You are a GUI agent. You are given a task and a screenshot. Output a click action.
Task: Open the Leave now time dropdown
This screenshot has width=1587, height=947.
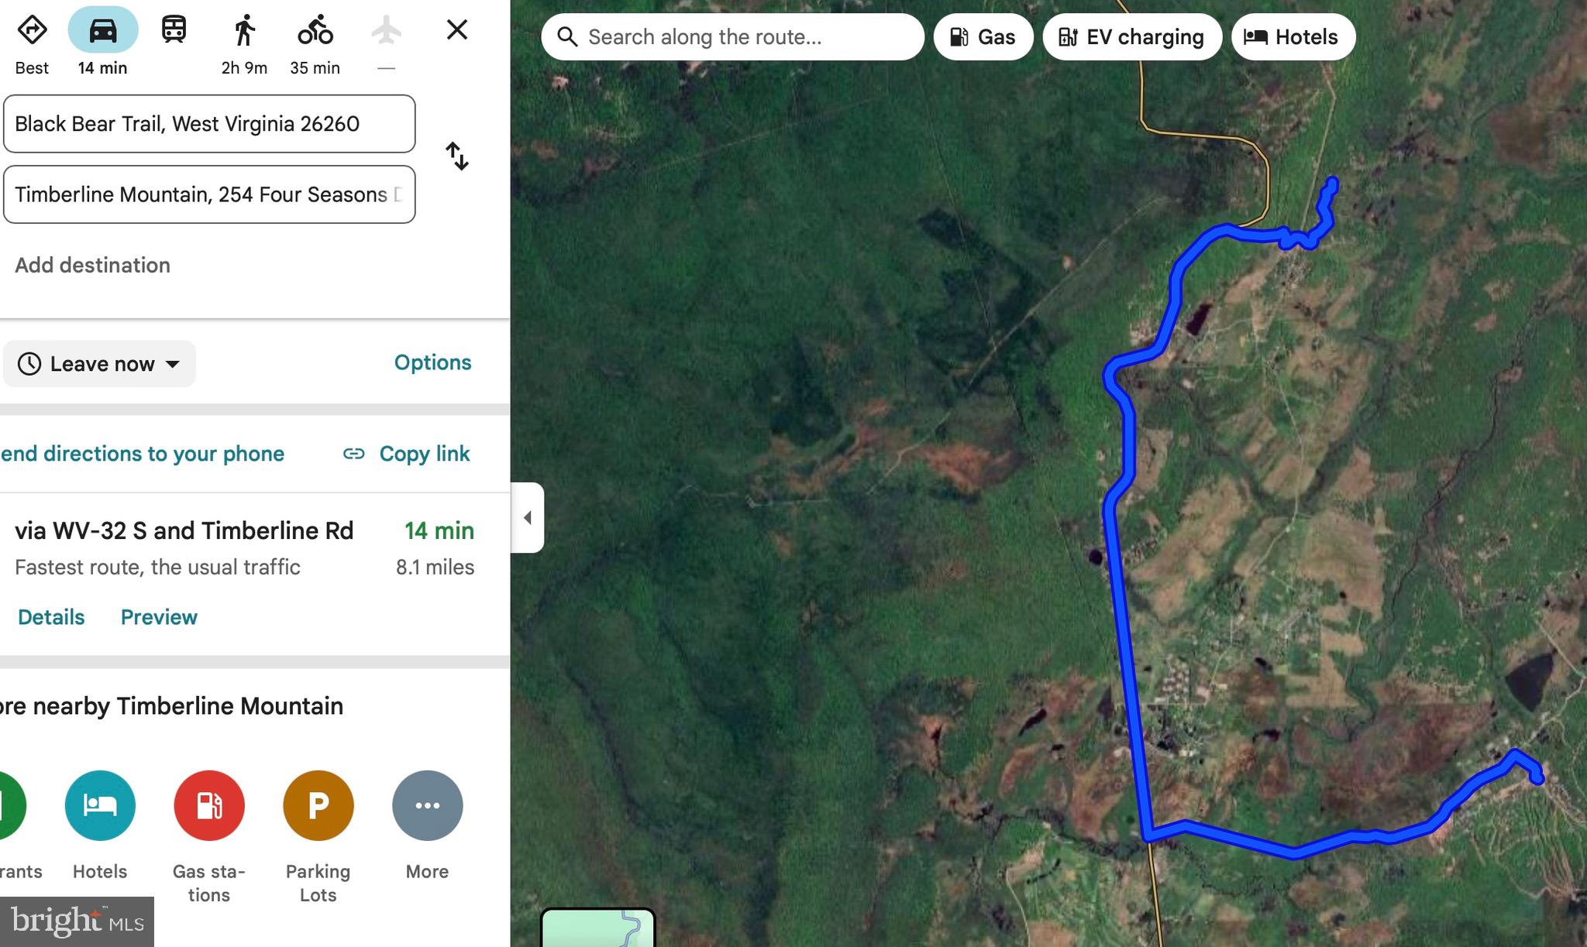pyautogui.click(x=99, y=364)
